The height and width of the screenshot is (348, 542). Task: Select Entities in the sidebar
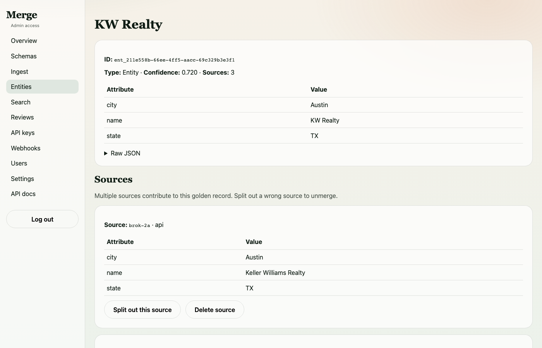(42, 87)
